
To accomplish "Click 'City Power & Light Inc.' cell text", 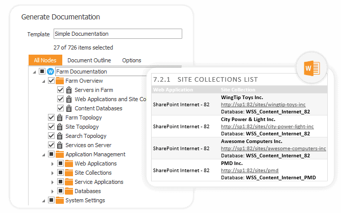I will pyautogui.click(x=248, y=120).
